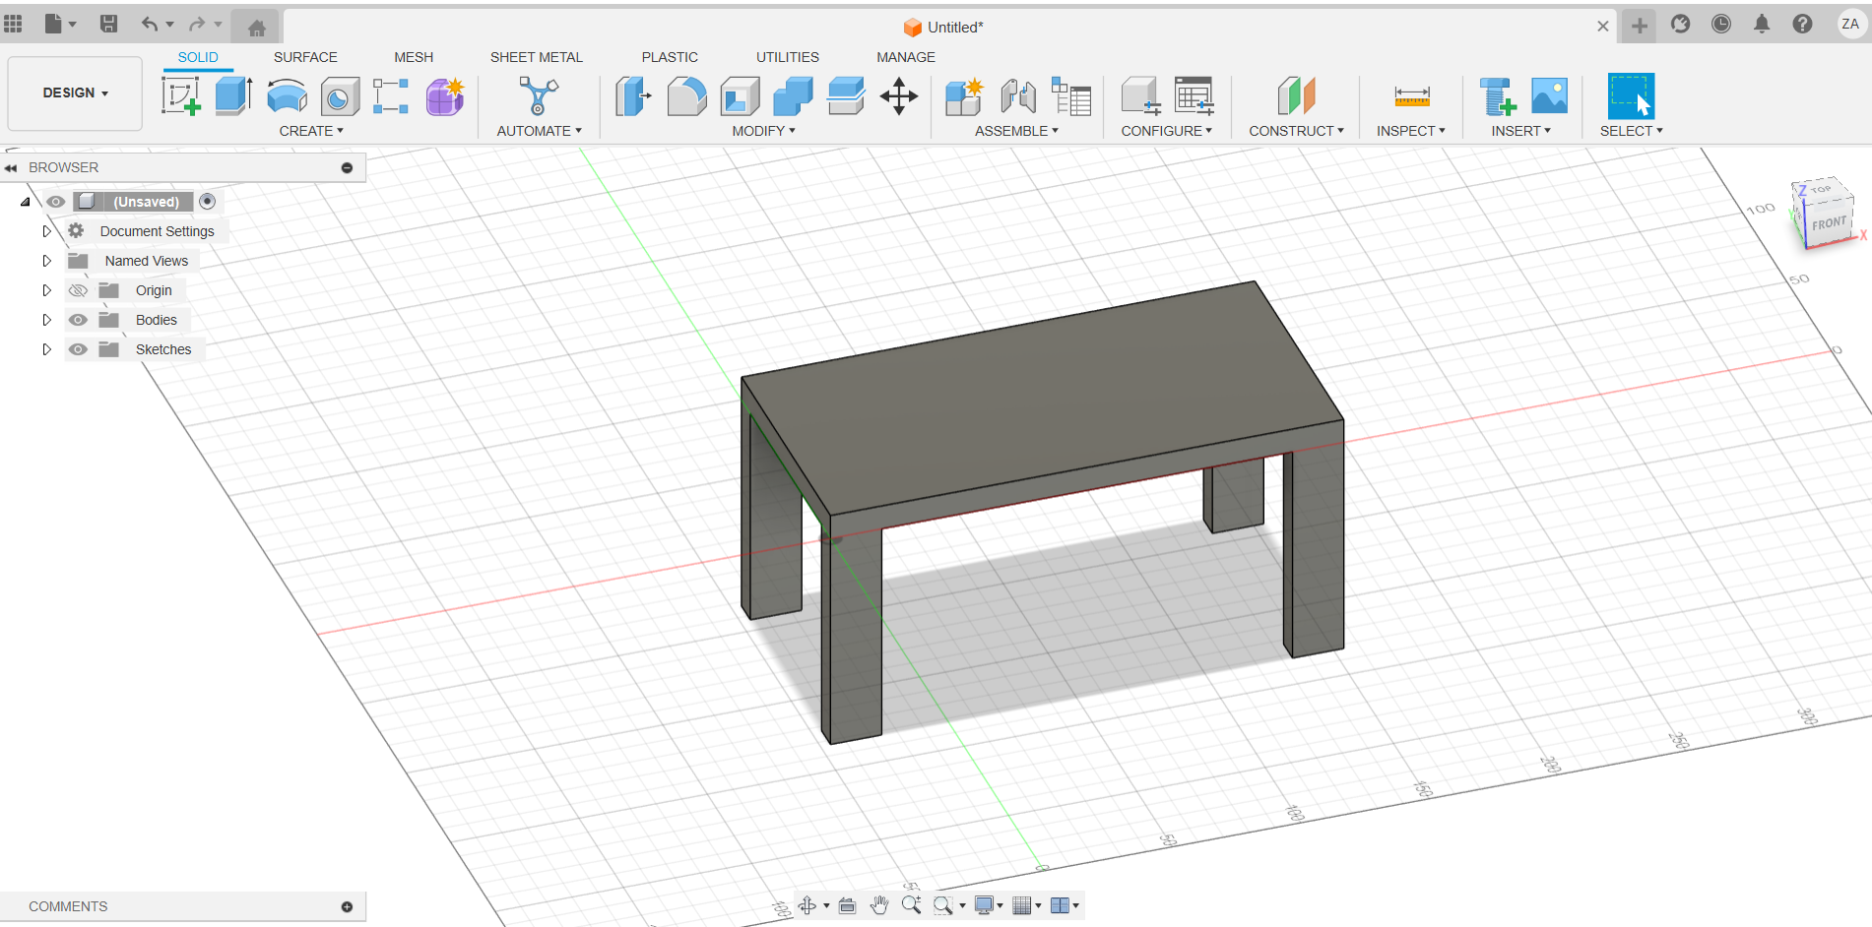Expand the Named Views node
Image resolution: width=1872 pixels, height=927 pixels.
coord(46,261)
